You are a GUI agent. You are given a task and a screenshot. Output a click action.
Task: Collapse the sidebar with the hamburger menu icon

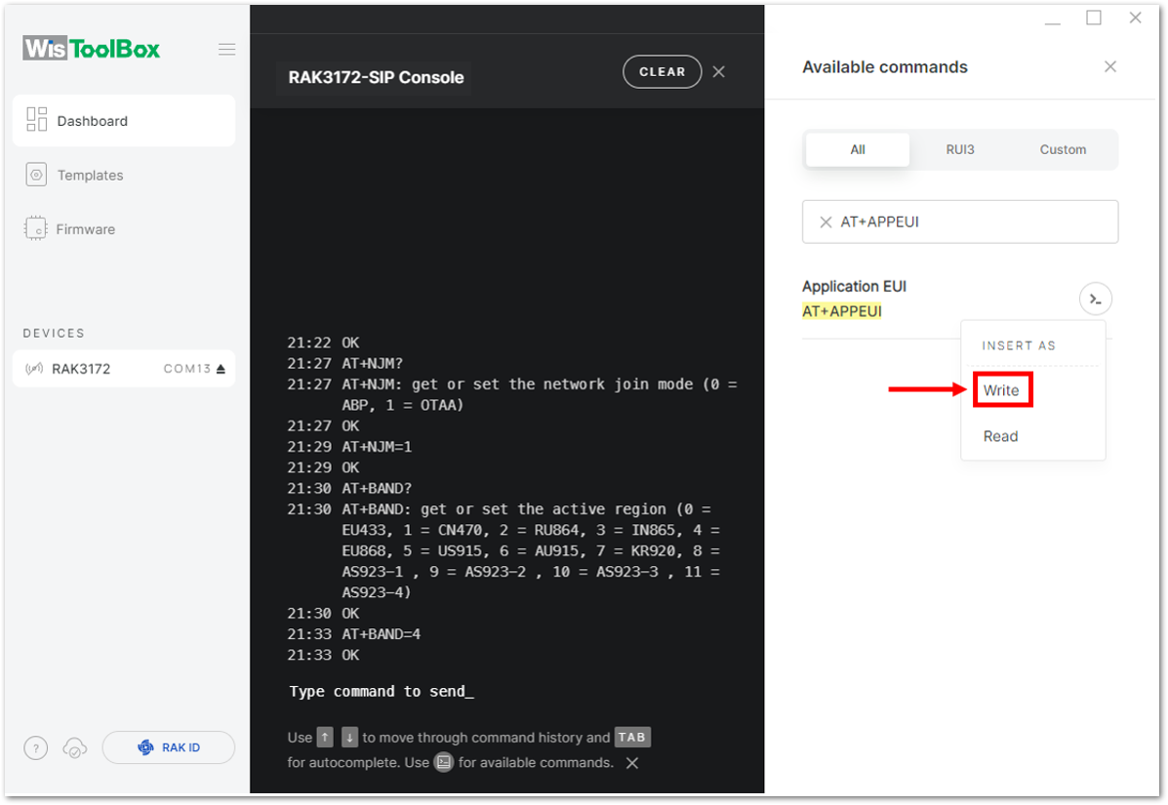[227, 49]
